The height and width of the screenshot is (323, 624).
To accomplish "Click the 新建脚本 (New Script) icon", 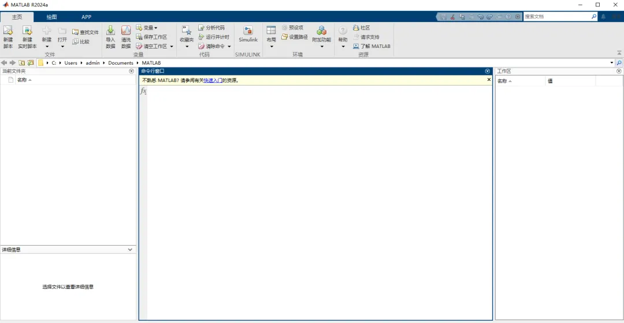I will [x=8, y=30].
